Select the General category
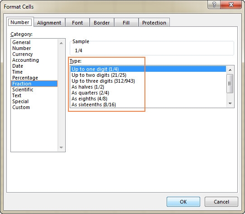This screenshot has width=245, height=214. click(x=34, y=42)
